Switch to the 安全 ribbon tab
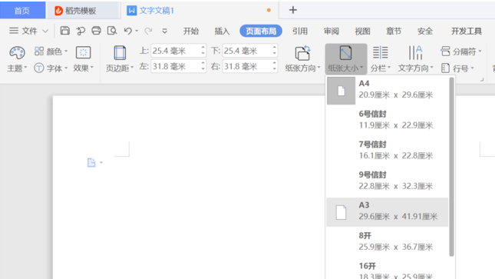The image size is (495, 279). 424,31
